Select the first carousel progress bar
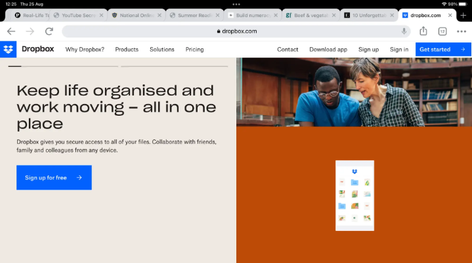The height and width of the screenshot is (263, 472). pos(63,66)
